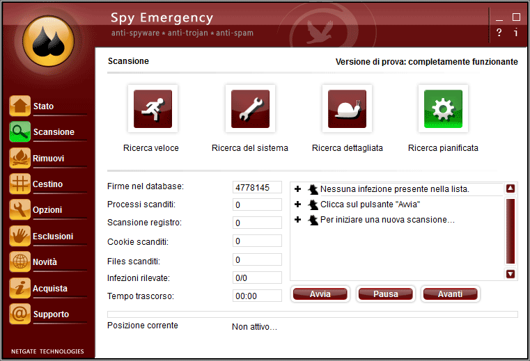Click 'Versione di prova: completamente funzionante' text
This screenshot has height=361, width=530.
pyautogui.click(x=426, y=62)
